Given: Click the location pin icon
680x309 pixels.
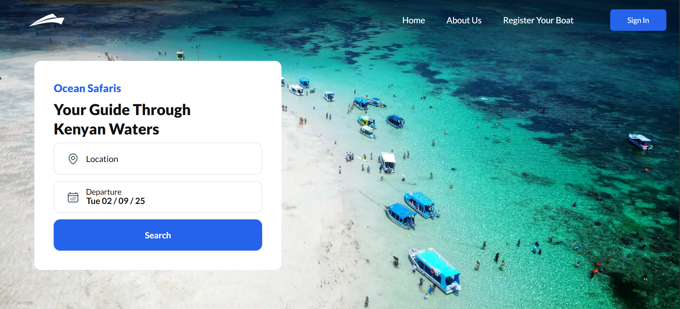Looking at the screenshot, I should click(73, 159).
